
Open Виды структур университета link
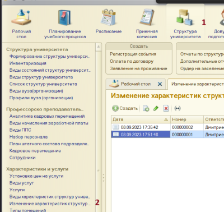[x=41, y=77]
